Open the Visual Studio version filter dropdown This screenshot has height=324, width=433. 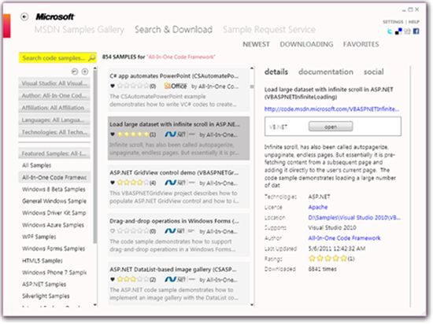pos(54,83)
